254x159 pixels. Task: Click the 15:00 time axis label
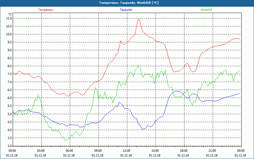coord(155,151)
